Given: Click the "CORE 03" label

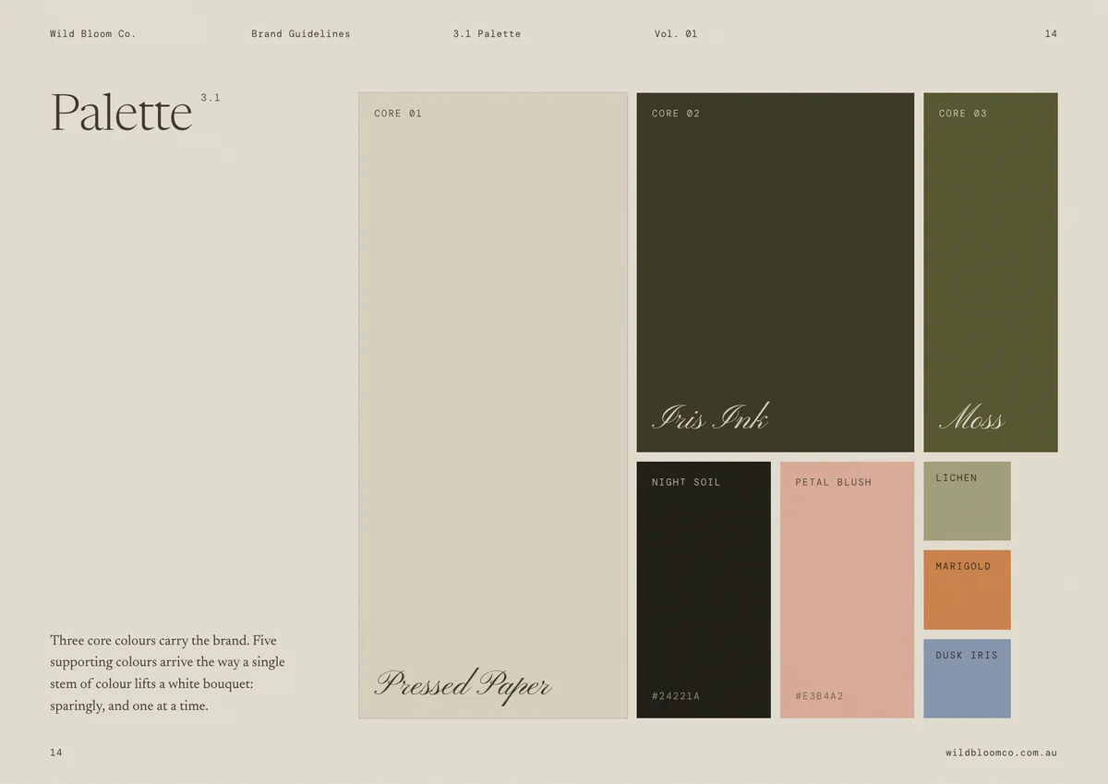Looking at the screenshot, I should point(963,114).
